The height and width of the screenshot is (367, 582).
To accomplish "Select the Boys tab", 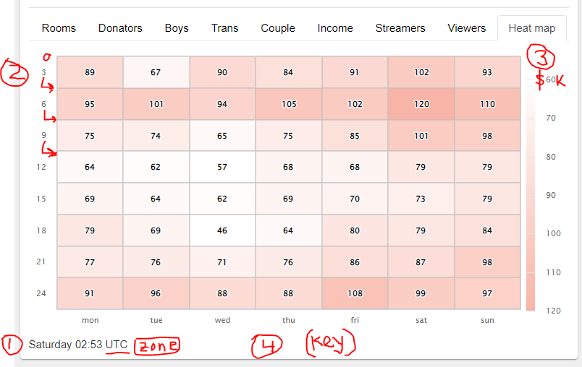I will point(177,28).
